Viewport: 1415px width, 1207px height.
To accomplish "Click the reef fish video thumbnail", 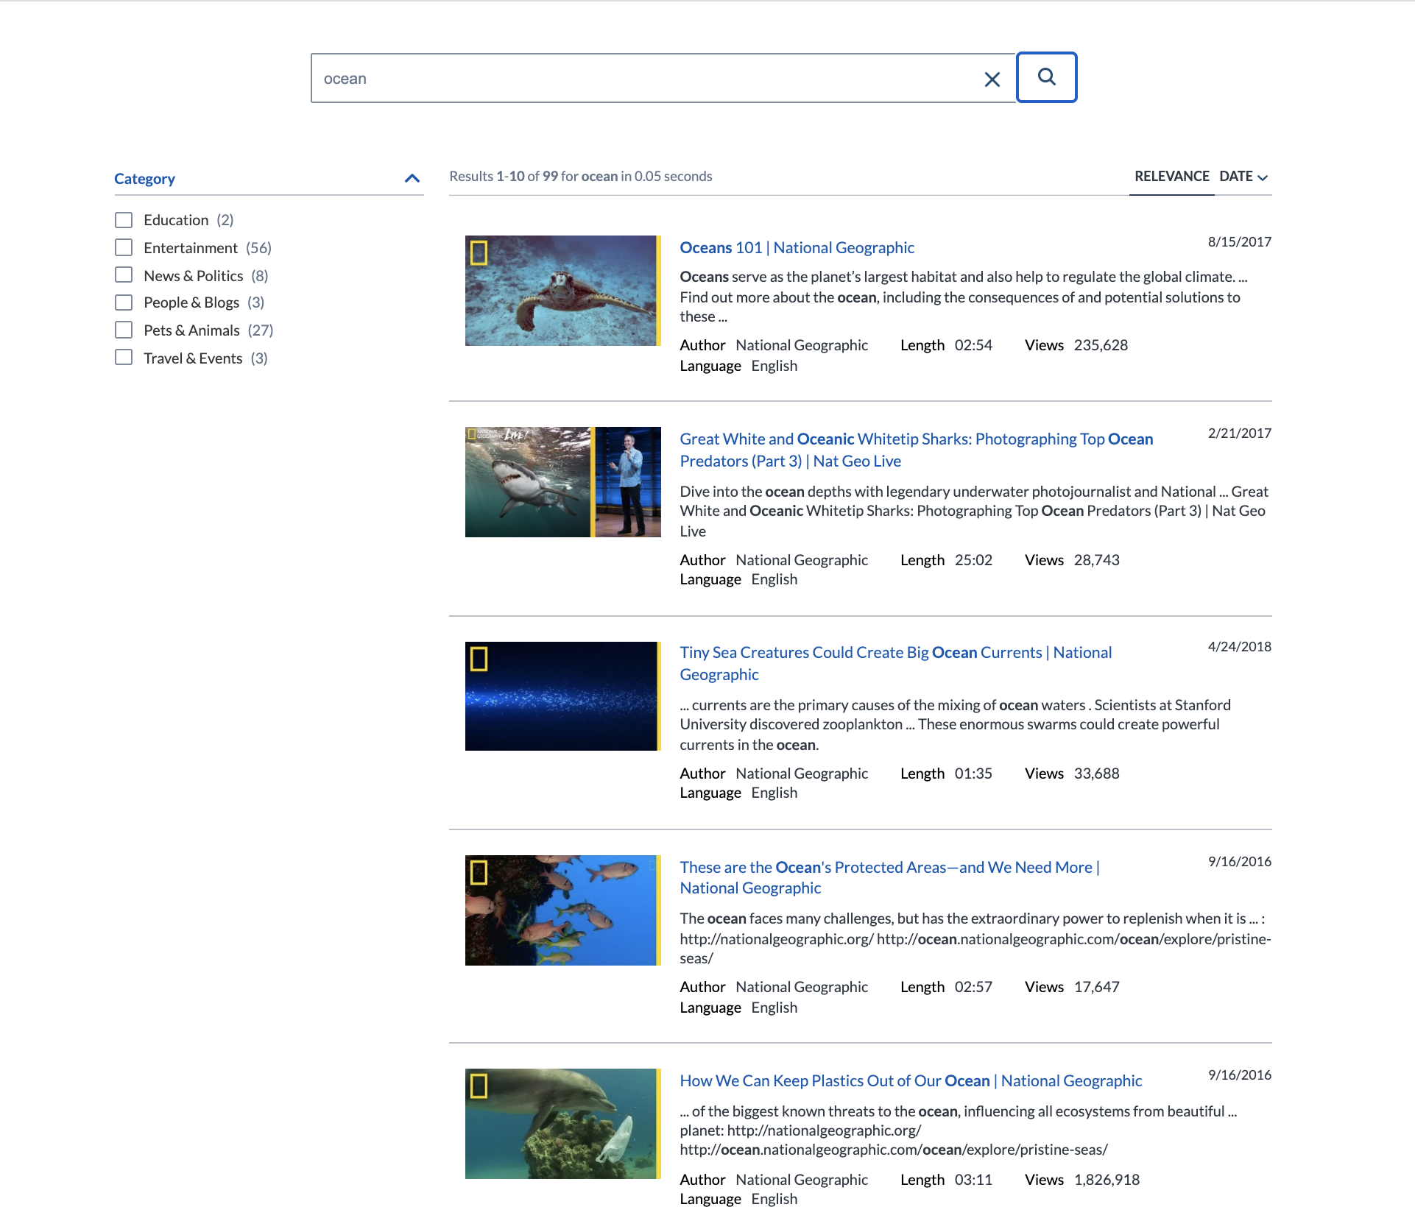I will click(x=563, y=910).
